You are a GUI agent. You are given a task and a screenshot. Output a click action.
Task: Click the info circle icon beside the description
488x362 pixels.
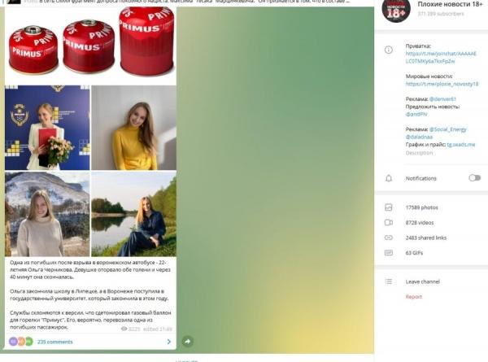coord(389,50)
